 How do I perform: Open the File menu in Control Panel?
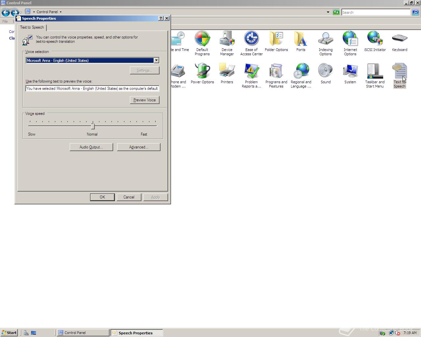(x=5, y=21)
